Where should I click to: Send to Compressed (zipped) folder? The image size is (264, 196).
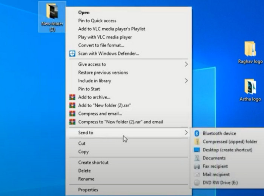coord(228,142)
